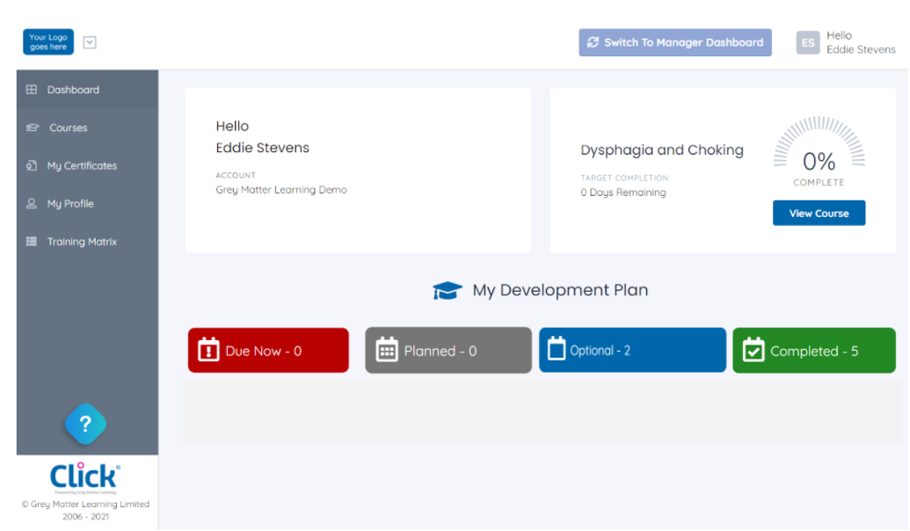Open the Training Matrix page
The image size is (910, 531).
[x=87, y=242]
